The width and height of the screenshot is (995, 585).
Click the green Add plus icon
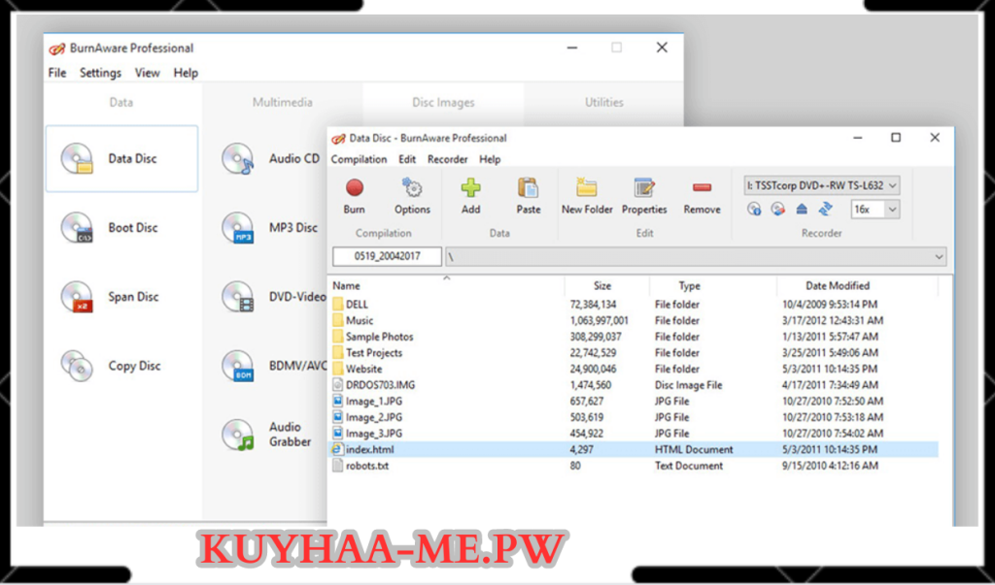coord(471,187)
